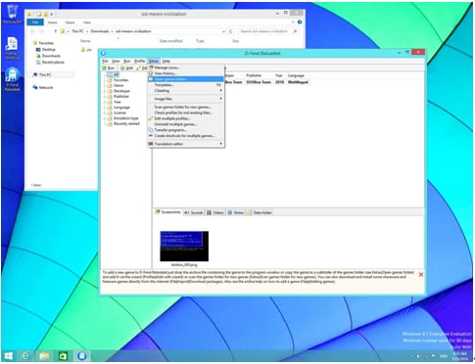Screen dimensions: 475x364
Task: Select Publisher folder in tree
Action: point(121,97)
